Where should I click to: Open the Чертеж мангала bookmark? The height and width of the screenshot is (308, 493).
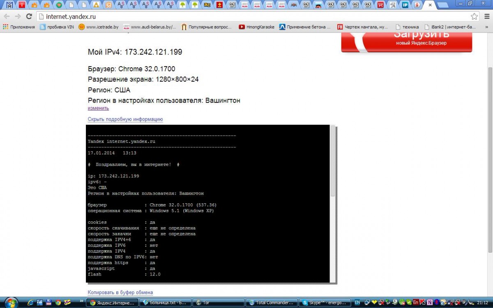[x=362, y=27]
